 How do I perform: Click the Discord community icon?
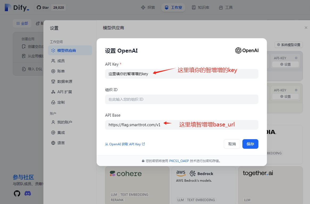(x=28, y=194)
